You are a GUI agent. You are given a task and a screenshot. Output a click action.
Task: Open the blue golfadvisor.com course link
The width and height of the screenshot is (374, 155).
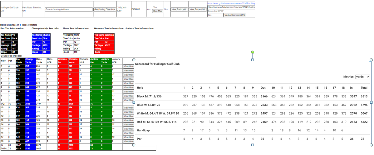point(231,4)
